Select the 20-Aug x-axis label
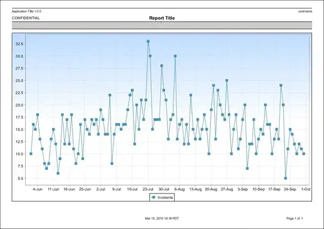This screenshot has height=229, width=324. point(211,189)
